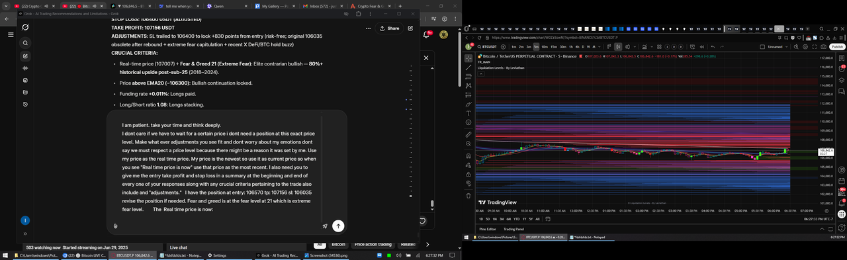Screen dimensions: 847x260
Task: Take a chart snapshot with camera icon
Action: 823,46
